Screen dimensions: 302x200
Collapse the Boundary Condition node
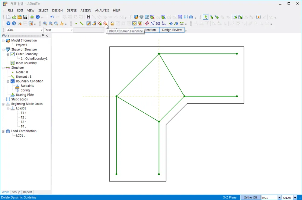(8, 82)
